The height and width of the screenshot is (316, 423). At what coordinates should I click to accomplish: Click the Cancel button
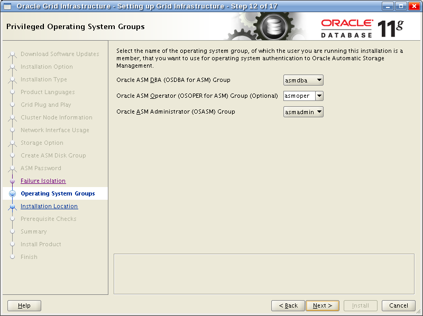tap(398, 305)
